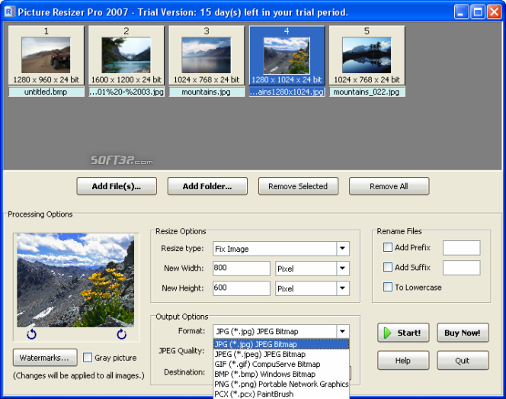Maximize the Picture Resizer window
This screenshot has height=399, width=506.
click(x=478, y=12)
